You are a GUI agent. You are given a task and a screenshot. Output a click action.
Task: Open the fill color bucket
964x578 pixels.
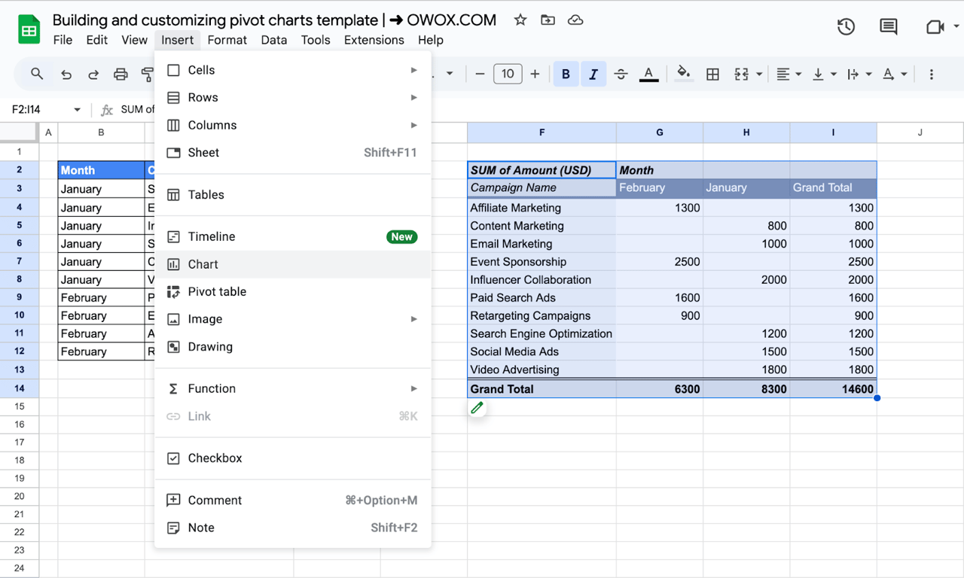[684, 74]
